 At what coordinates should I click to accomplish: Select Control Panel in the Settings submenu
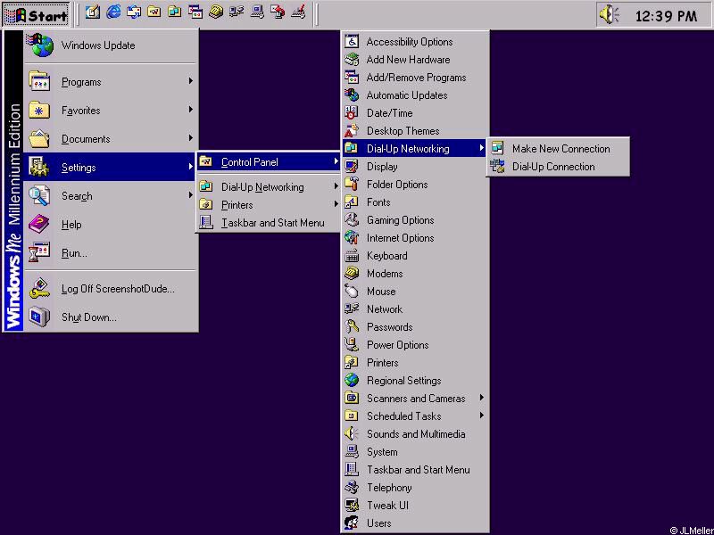270,162
